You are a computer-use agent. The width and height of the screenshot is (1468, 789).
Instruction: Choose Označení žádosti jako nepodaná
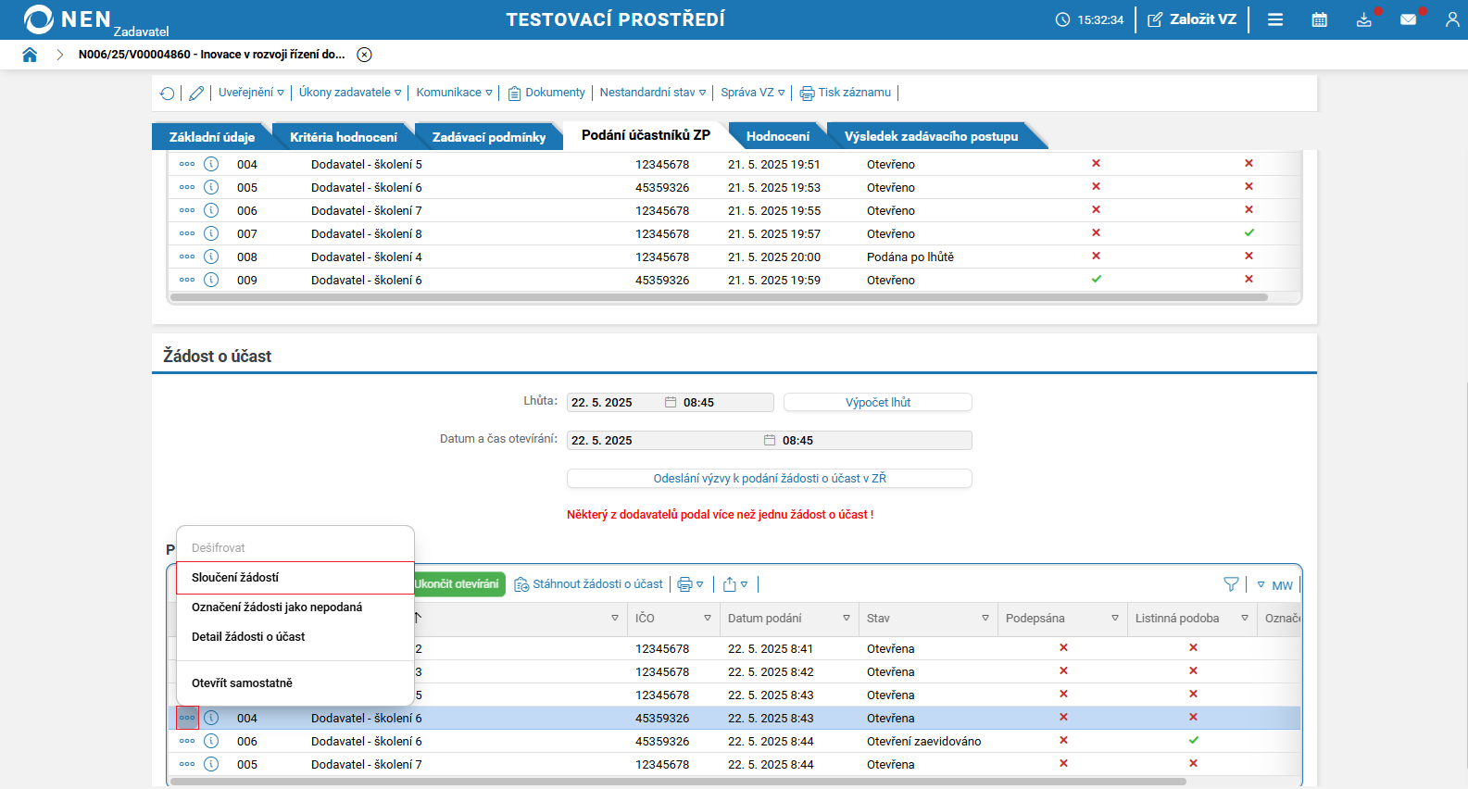295,607
